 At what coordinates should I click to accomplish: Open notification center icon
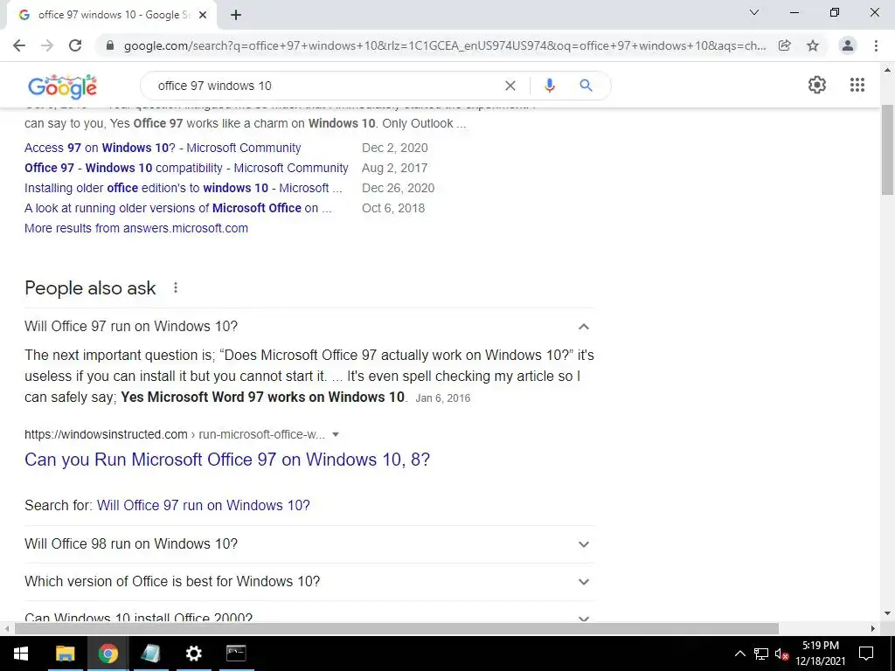coord(866,654)
